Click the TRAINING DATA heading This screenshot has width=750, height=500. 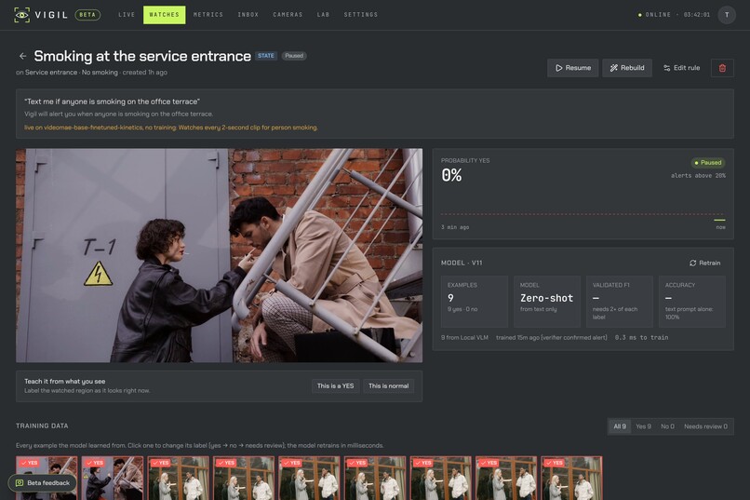coord(42,426)
